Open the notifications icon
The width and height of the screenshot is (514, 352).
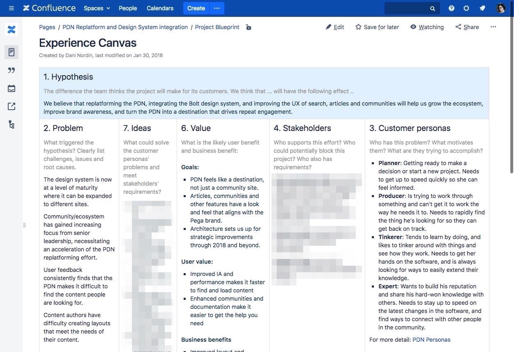[482, 8]
